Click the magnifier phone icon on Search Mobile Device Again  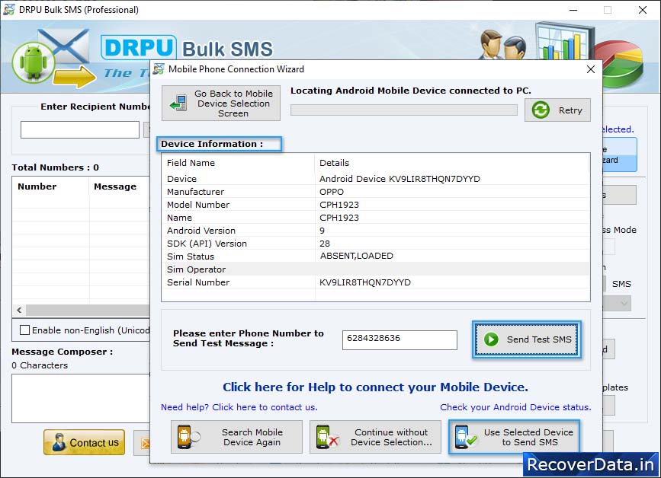pyautogui.click(x=188, y=437)
